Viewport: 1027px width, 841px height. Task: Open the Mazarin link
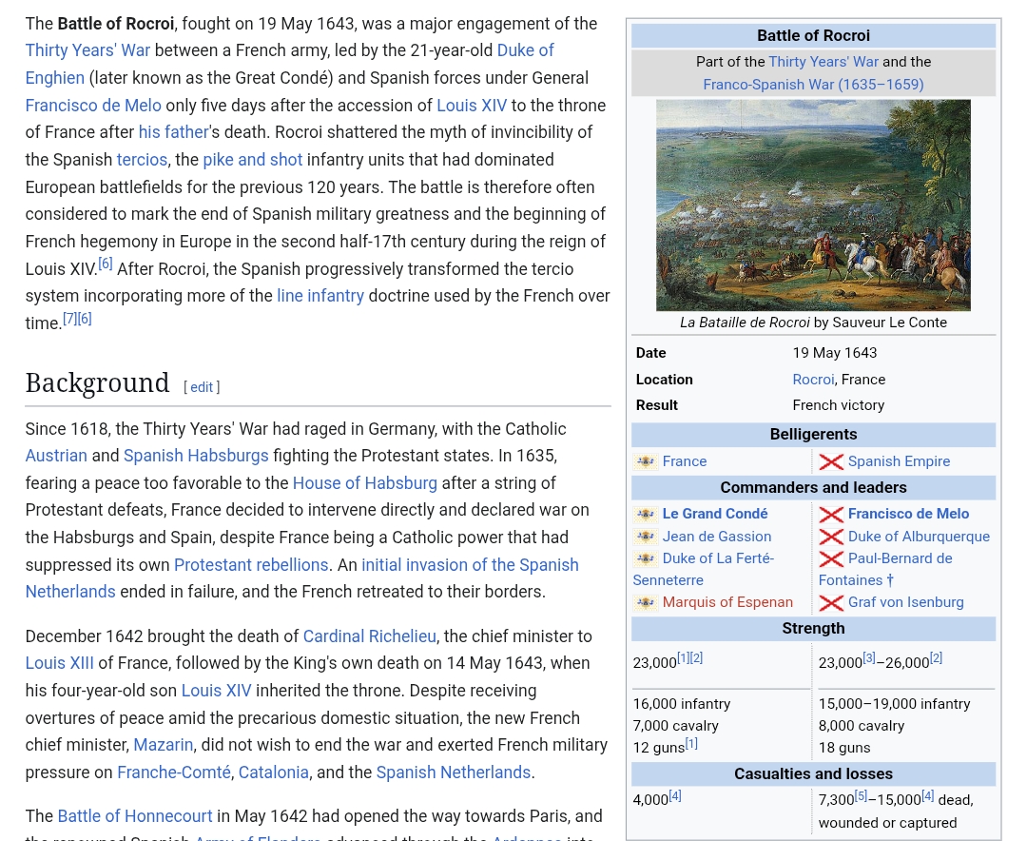click(164, 745)
